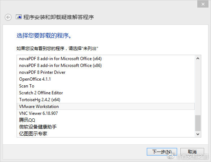Select the Scan To program
Screen dimensions: 211x162
click(106, 86)
